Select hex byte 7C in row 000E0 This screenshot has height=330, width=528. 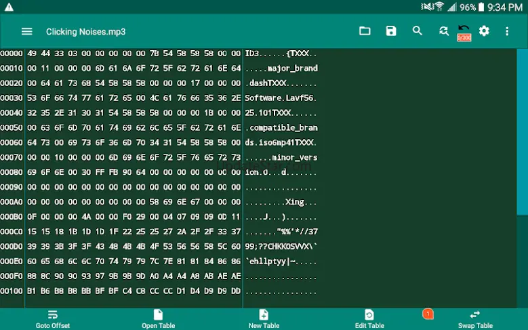pos(155,262)
